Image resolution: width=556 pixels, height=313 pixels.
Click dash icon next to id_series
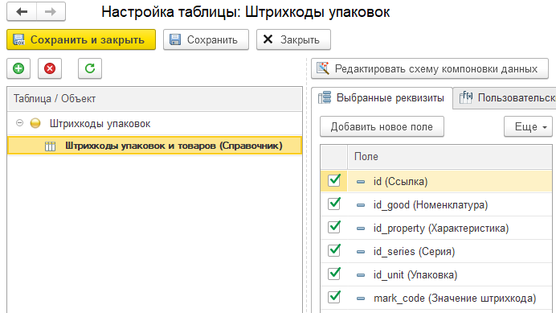pos(361,252)
